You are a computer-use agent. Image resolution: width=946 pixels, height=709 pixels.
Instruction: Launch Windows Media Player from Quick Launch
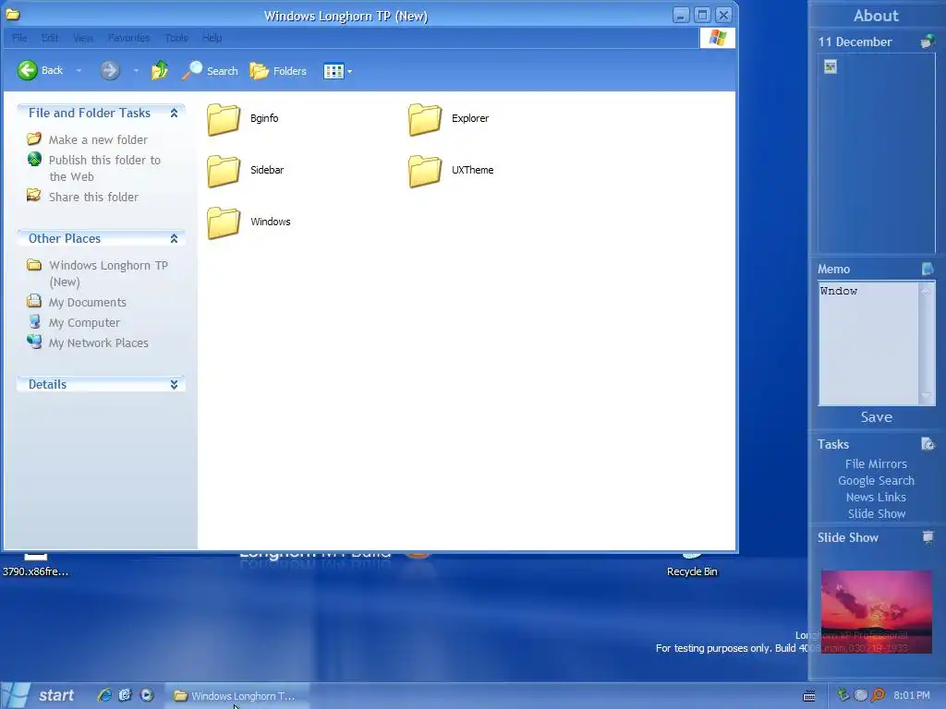click(147, 695)
